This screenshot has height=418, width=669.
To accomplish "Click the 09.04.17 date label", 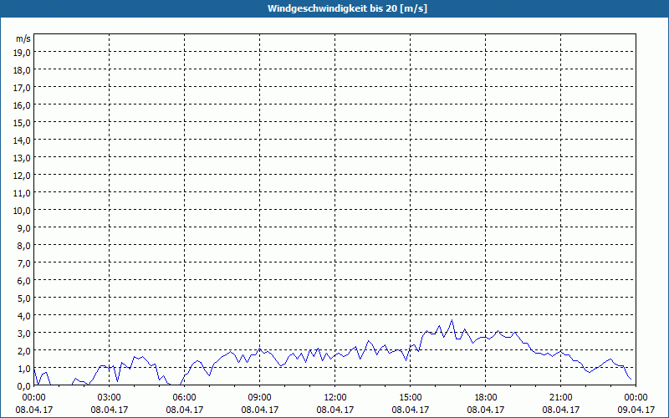I will [636, 410].
